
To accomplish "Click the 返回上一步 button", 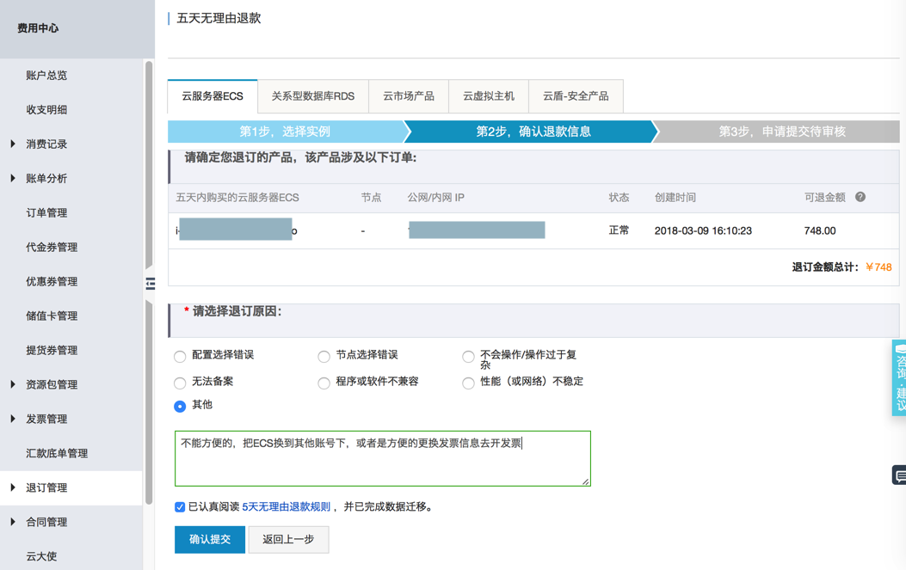I will pos(288,539).
